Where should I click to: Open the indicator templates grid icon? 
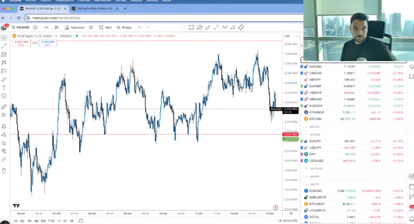coord(91,27)
